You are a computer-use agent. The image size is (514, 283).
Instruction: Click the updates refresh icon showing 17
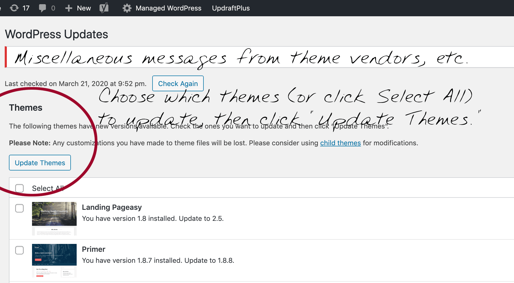[14, 8]
